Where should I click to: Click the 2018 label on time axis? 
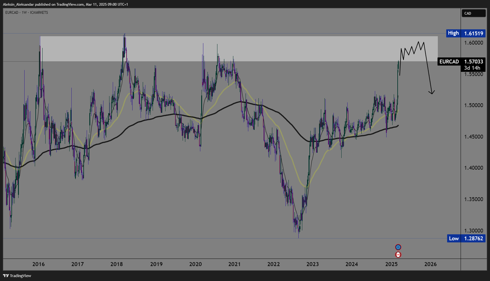pos(116,264)
